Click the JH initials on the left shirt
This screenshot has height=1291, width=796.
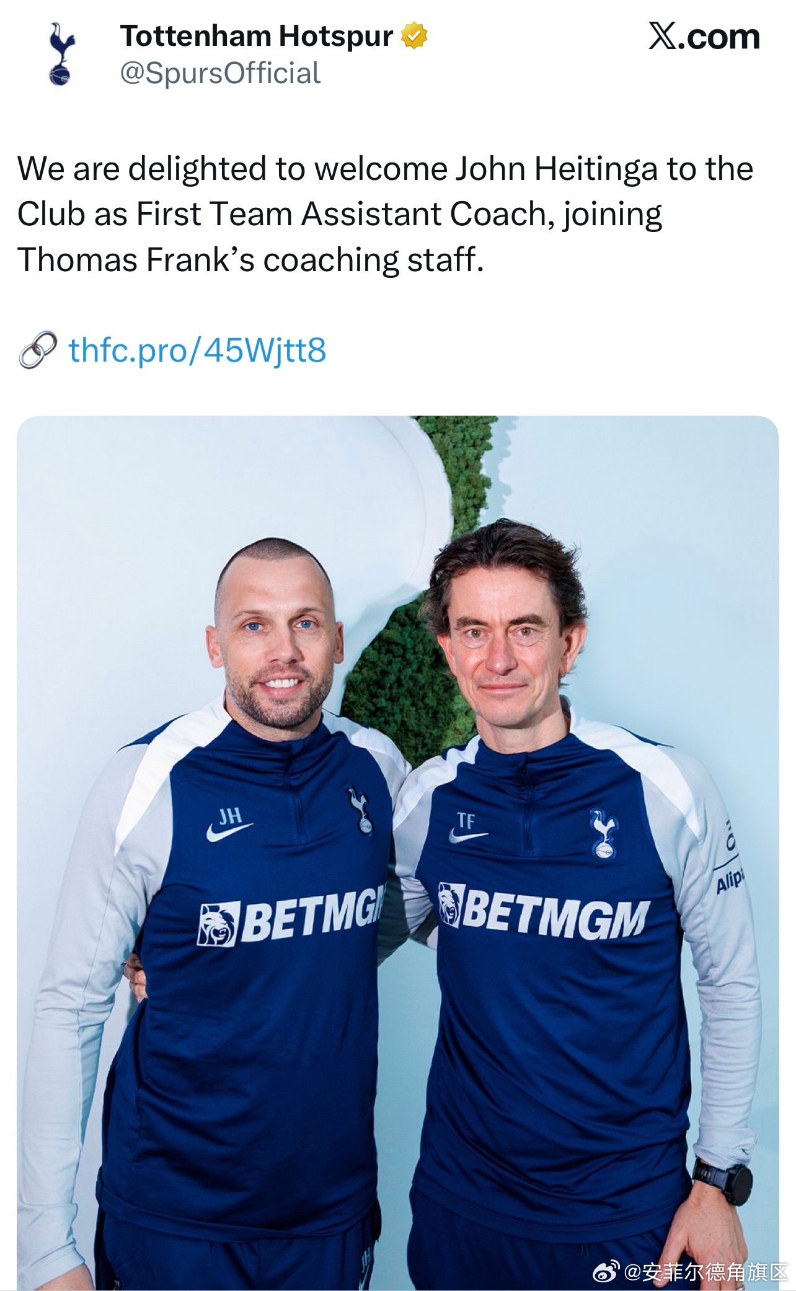click(230, 815)
